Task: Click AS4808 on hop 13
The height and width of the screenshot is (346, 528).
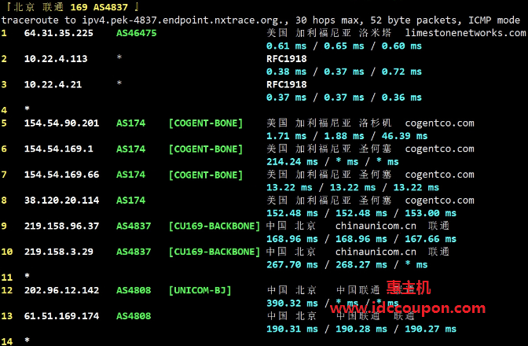Action: pos(134,316)
